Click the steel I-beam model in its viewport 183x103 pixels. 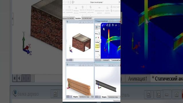click(x=106, y=86)
